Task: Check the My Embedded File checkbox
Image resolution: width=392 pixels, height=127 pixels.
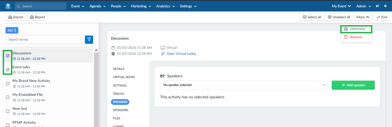Action: [8, 97]
